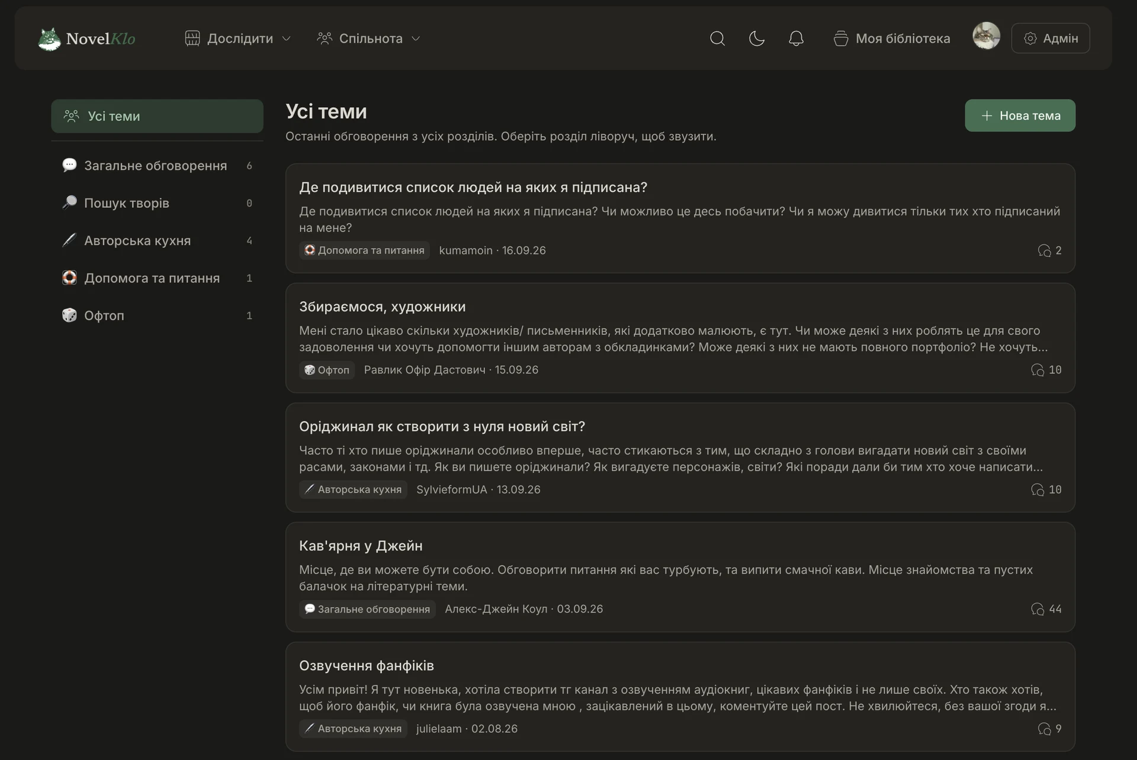This screenshot has height=760, width=1137.
Task: Open the Спільнота menu
Action: coord(368,38)
